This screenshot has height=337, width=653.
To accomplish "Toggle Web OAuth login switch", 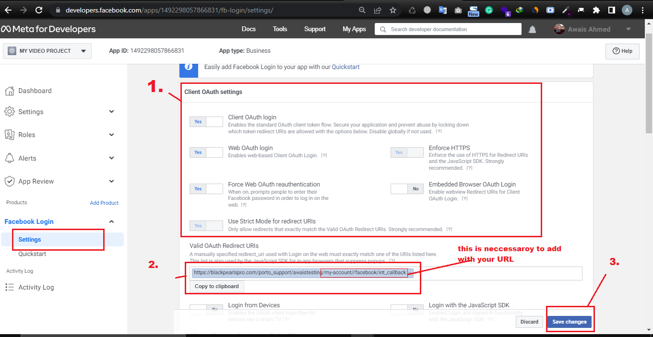I will [206, 152].
